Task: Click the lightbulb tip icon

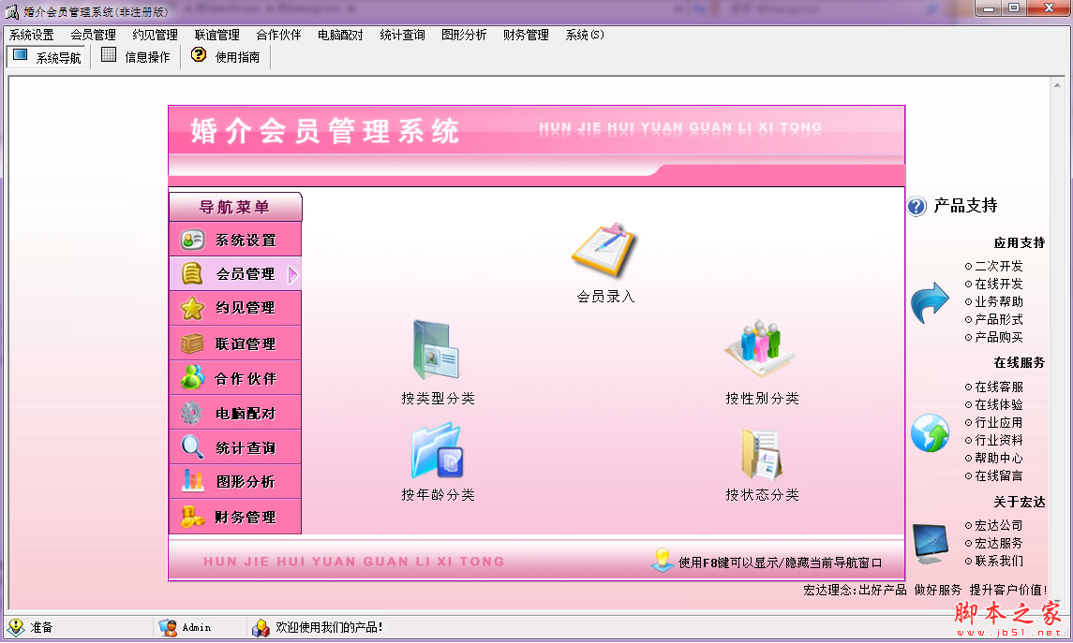Action: coord(662,561)
